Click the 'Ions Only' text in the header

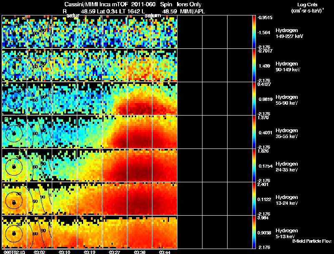(189, 5)
